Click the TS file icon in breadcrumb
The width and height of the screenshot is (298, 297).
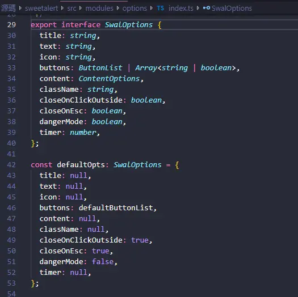click(x=160, y=8)
